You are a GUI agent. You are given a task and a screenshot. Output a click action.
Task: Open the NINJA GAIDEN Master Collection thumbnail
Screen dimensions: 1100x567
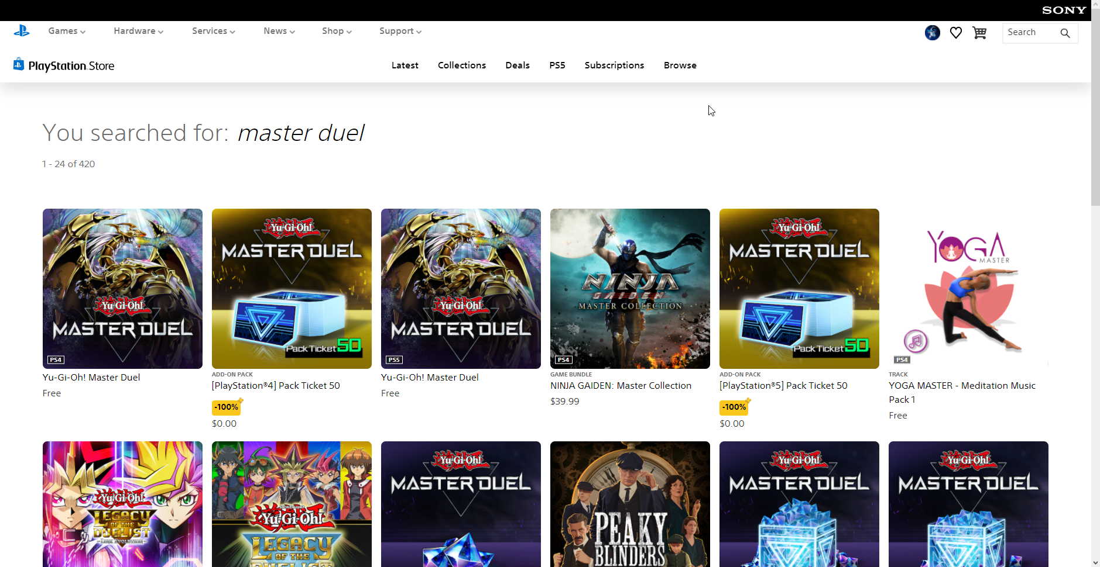pos(630,289)
